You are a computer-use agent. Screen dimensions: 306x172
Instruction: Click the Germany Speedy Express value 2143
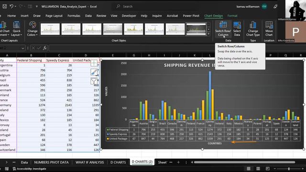pos(59,105)
